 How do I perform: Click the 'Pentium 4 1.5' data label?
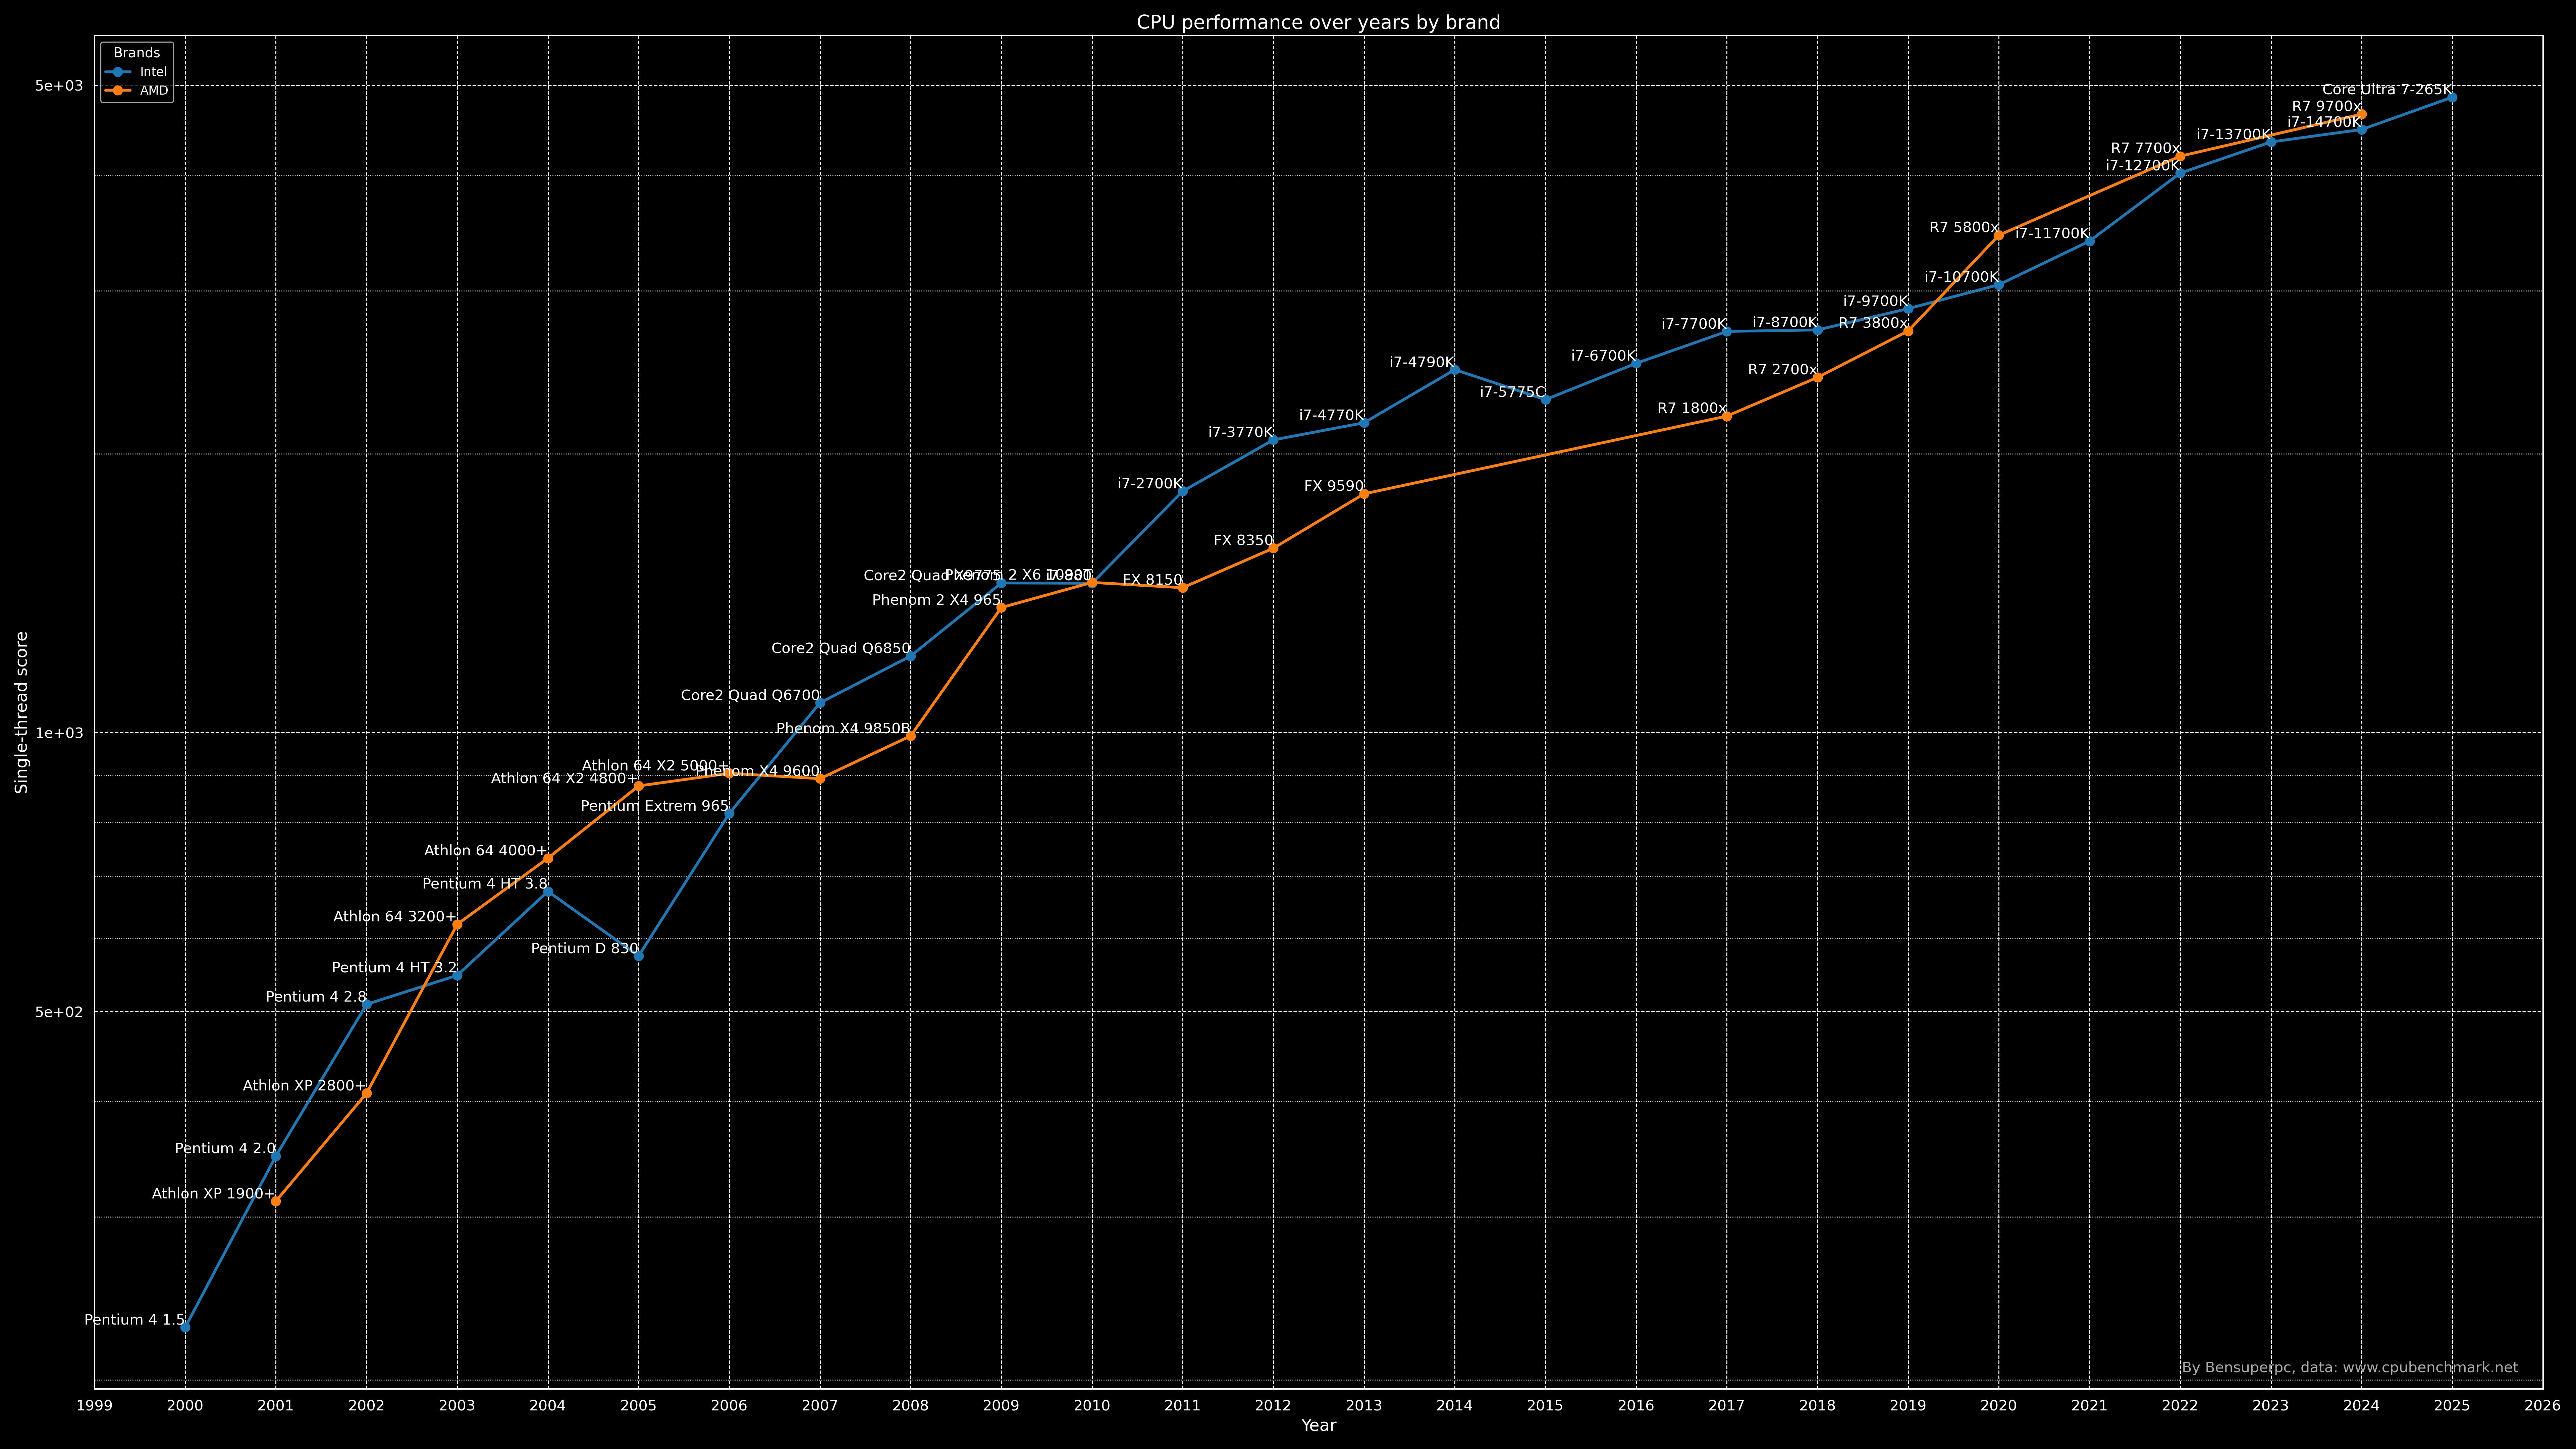[134, 1320]
